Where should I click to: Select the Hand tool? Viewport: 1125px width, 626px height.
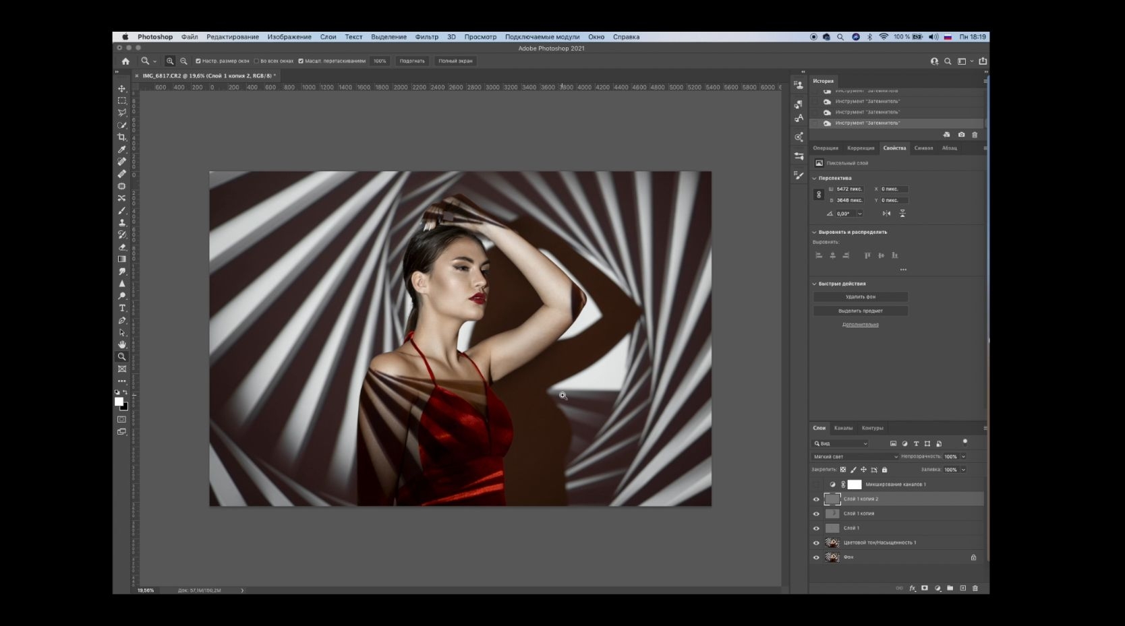point(122,344)
